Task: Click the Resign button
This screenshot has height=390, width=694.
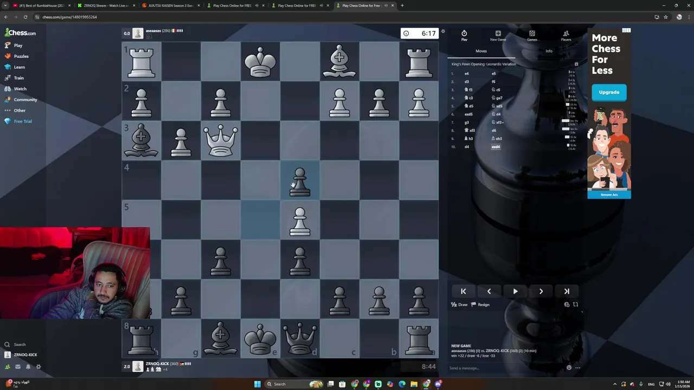Action: pyautogui.click(x=480, y=304)
